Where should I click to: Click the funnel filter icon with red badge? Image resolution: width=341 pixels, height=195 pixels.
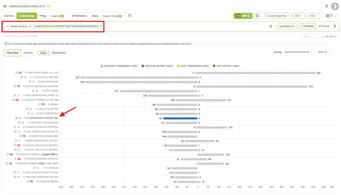click(331, 16)
